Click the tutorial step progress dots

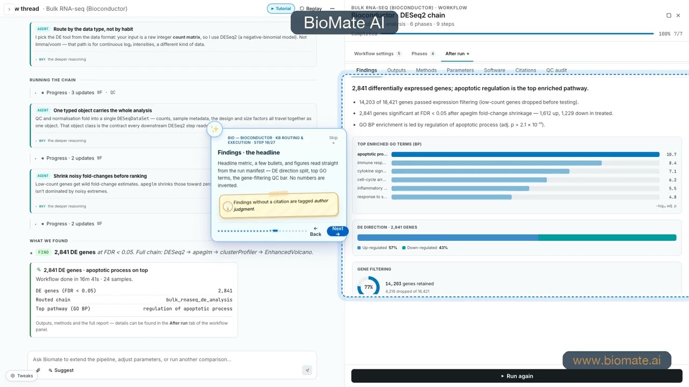coord(262,231)
